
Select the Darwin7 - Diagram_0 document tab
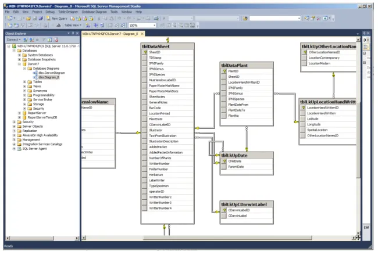(110, 34)
